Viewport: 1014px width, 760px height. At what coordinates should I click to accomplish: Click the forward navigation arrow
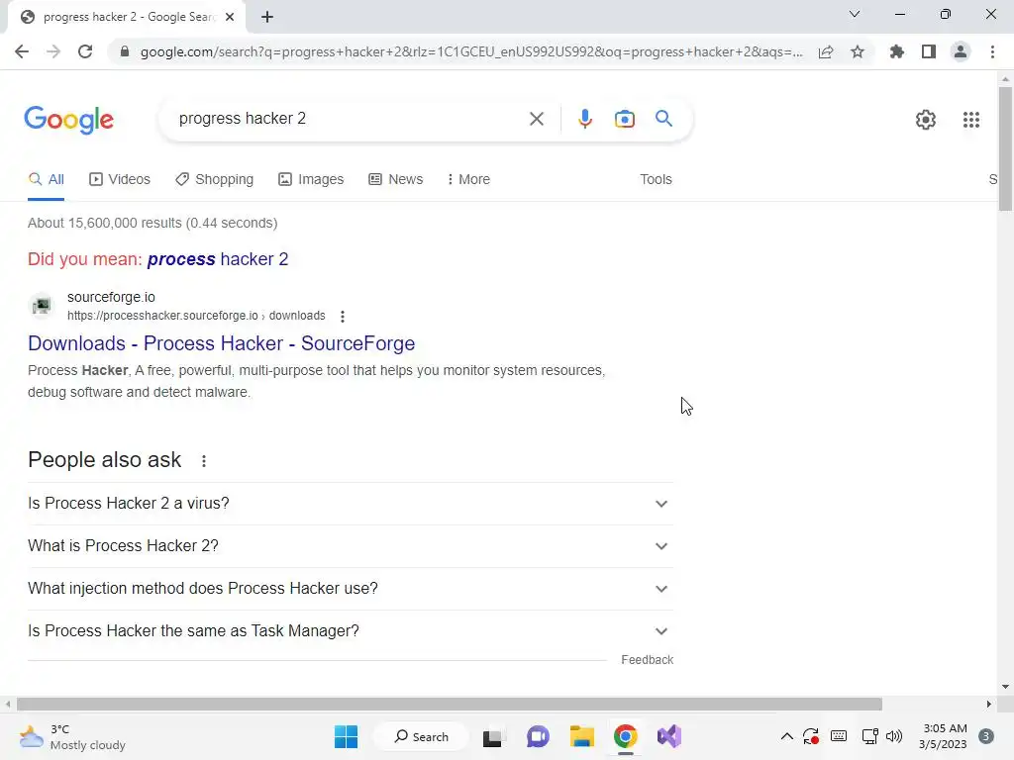pyautogui.click(x=53, y=51)
